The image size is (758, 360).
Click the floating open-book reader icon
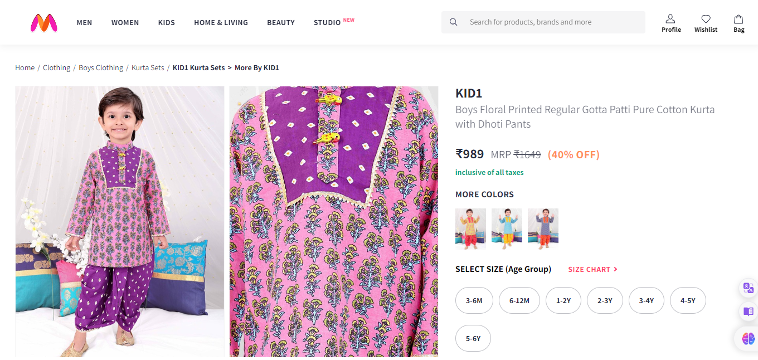click(748, 312)
